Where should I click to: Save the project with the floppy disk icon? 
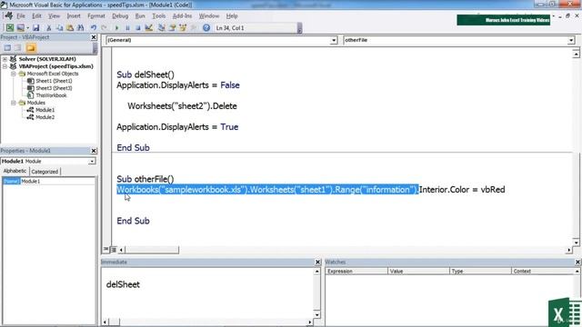point(36,28)
